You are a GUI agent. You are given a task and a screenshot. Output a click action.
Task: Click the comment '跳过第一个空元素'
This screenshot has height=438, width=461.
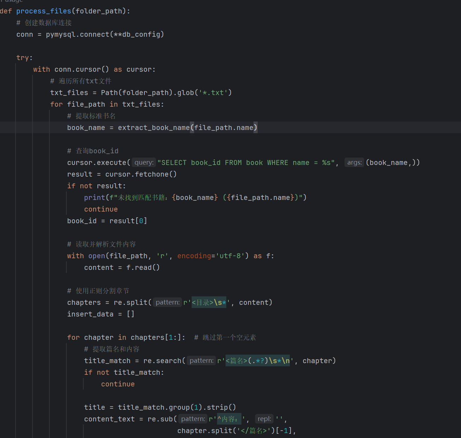point(225,337)
